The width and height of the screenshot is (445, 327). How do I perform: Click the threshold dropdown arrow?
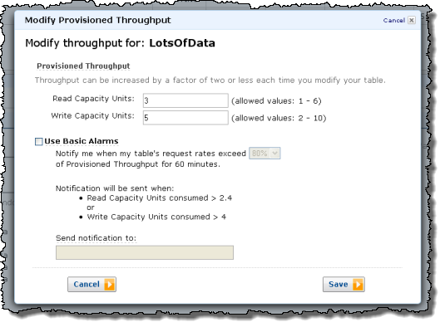tap(274, 154)
